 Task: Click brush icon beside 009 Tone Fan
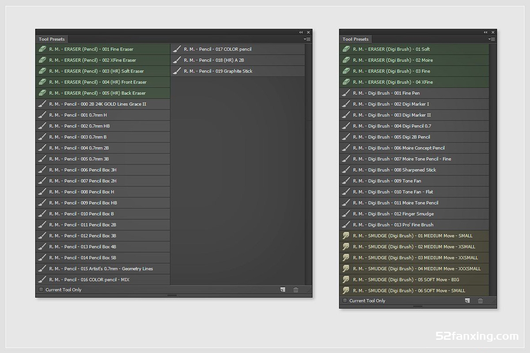point(346,181)
